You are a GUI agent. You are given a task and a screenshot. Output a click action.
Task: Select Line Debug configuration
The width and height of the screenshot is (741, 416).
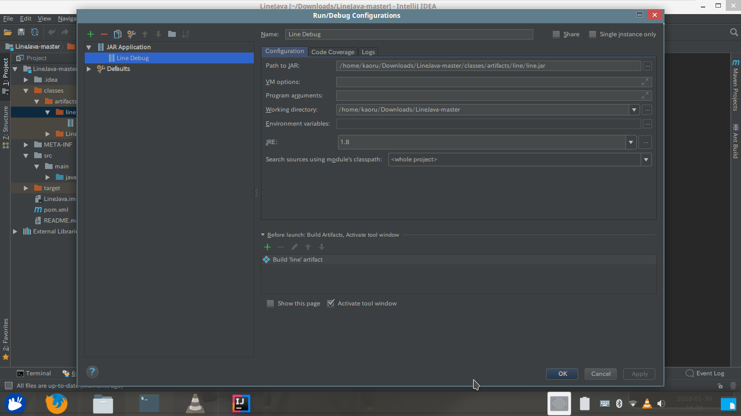(169, 58)
